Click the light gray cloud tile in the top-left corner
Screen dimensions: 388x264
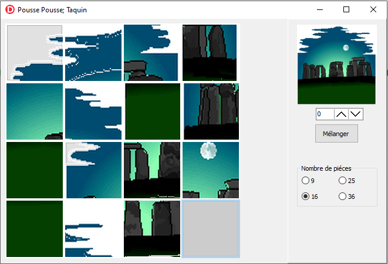tap(34, 52)
